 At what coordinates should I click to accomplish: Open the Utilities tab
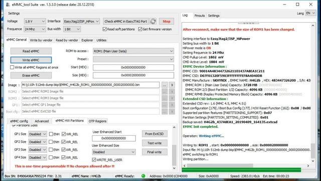(101, 40)
